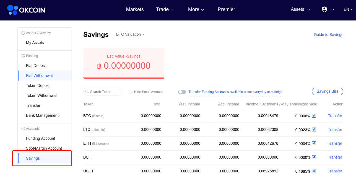Click the USDT income value 0.06928892
Image resolution: width=356 pixels, height=176 pixels.
coord(268,171)
